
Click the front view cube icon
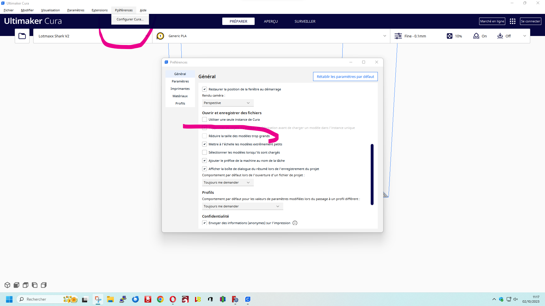click(16, 285)
